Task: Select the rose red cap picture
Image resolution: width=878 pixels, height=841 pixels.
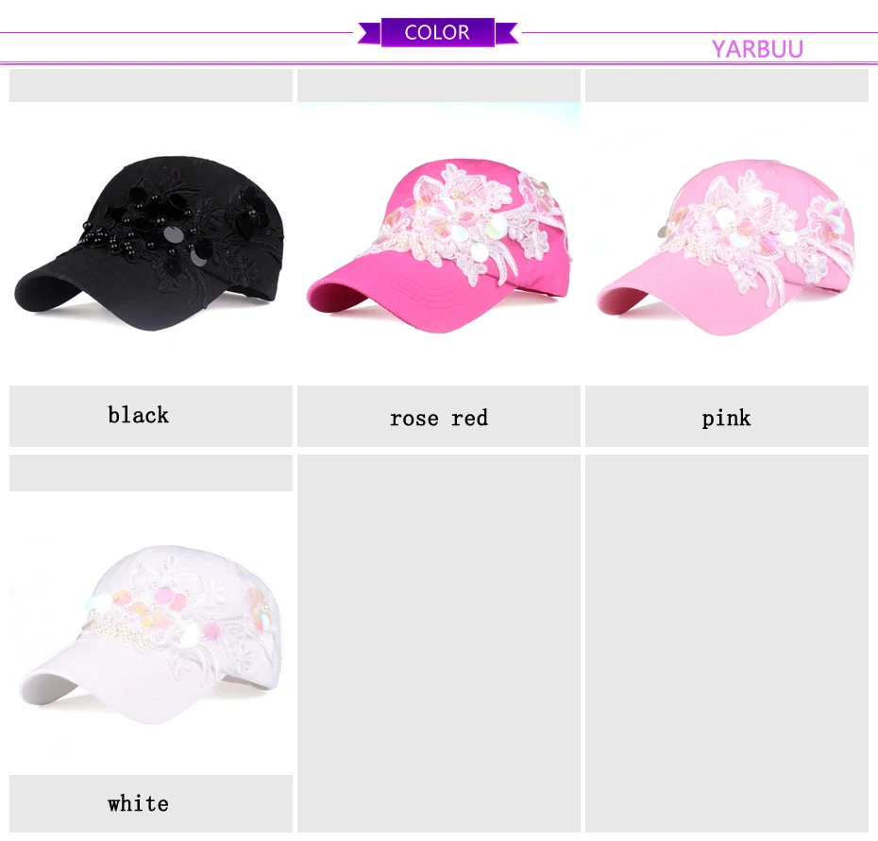Action: coord(438,246)
